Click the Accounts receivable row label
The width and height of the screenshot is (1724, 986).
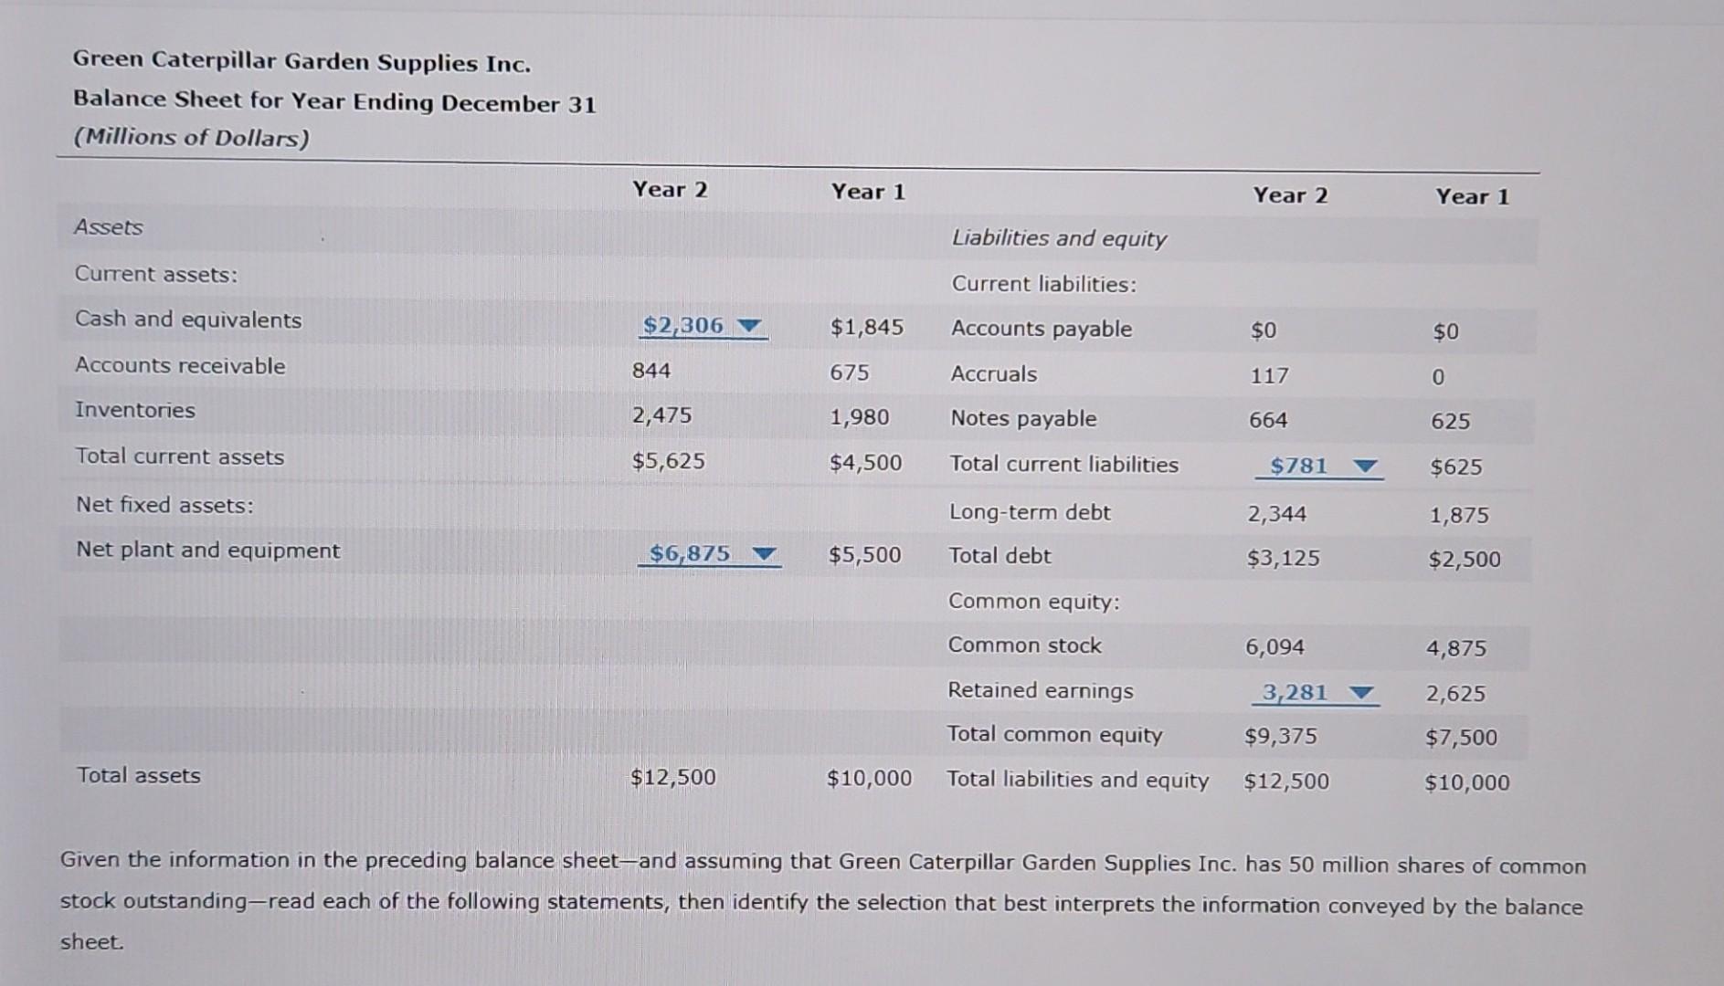pyautogui.click(x=180, y=366)
